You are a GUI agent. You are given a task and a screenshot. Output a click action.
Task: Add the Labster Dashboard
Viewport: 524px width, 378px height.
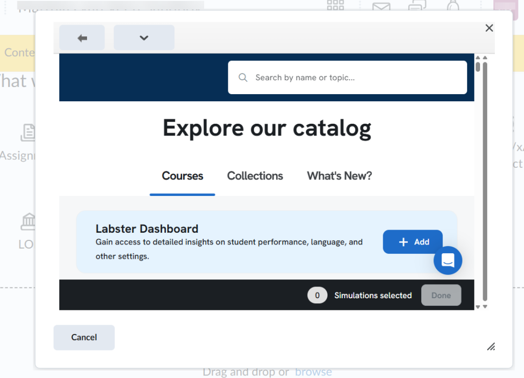tap(413, 242)
